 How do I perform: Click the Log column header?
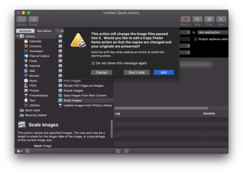click(158, 114)
